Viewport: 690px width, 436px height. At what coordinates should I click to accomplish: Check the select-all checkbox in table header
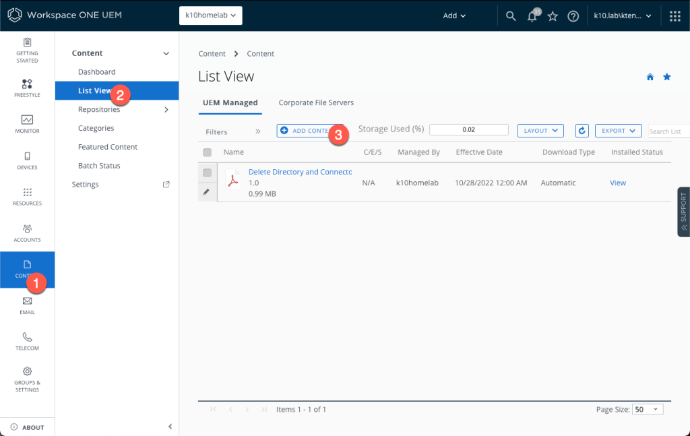coord(208,152)
